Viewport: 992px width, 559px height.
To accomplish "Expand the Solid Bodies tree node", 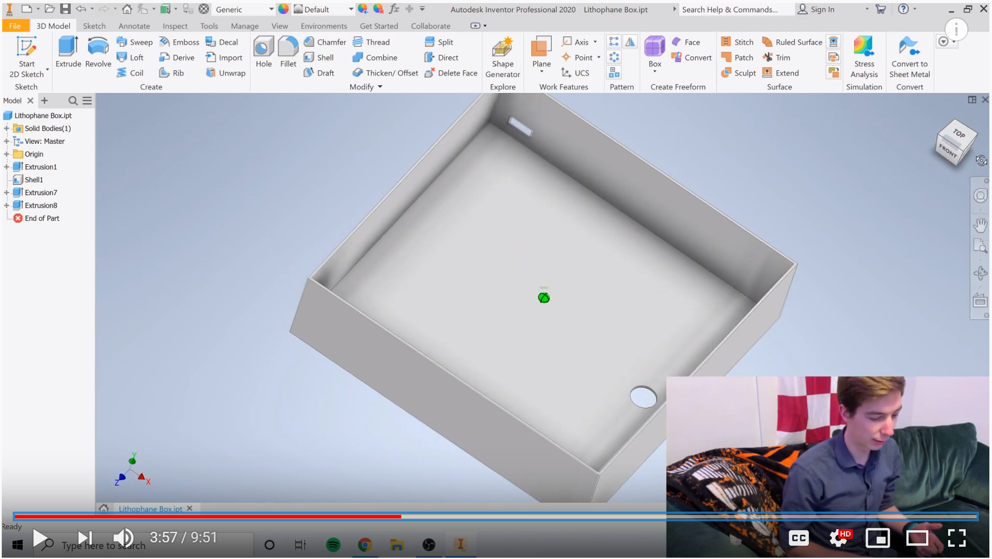I will click(6, 128).
